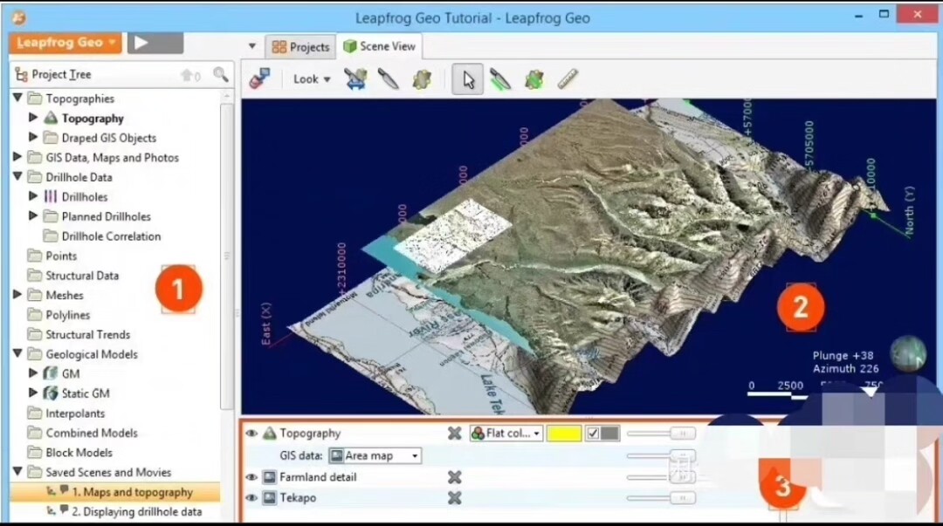The height and width of the screenshot is (526, 943).
Task: Click the Static GM icon
Action: click(x=52, y=393)
